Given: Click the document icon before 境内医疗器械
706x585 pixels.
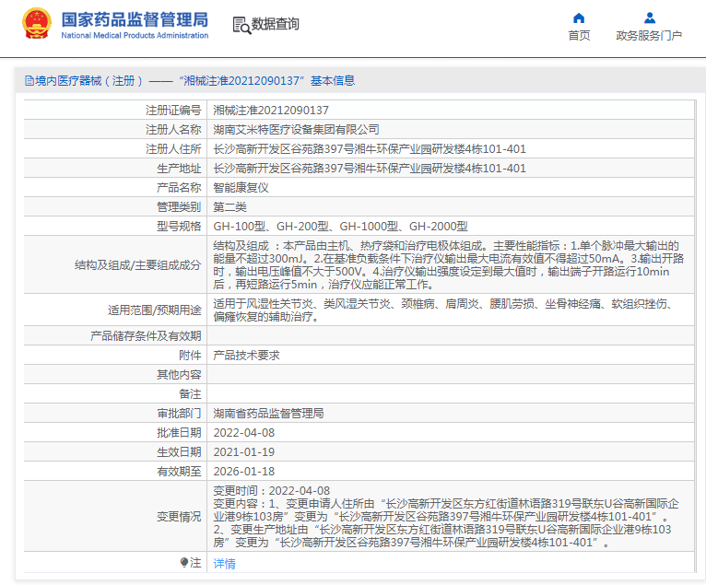Looking at the screenshot, I should click(29, 81).
